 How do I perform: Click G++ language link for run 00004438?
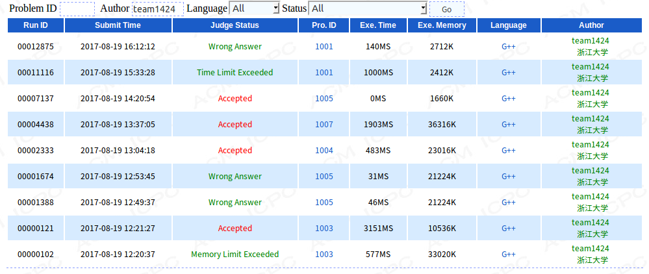[x=508, y=125]
